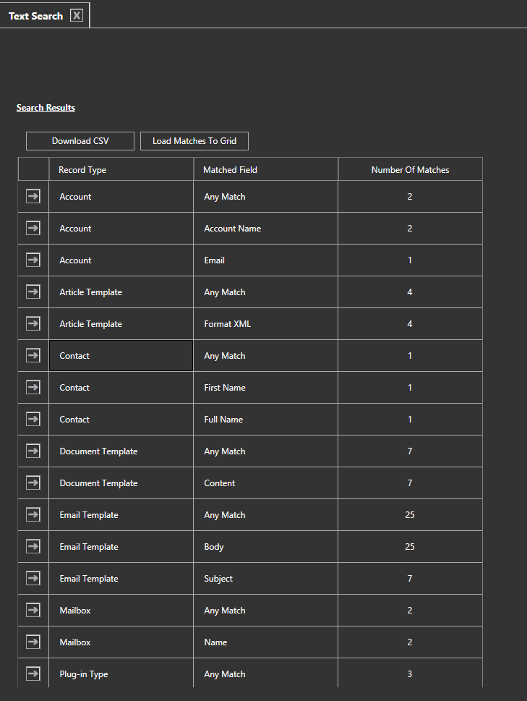Click arrow icon for Document Template Content row
The width and height of the screenshot is (527, 701).
click(x=33, y=483)
